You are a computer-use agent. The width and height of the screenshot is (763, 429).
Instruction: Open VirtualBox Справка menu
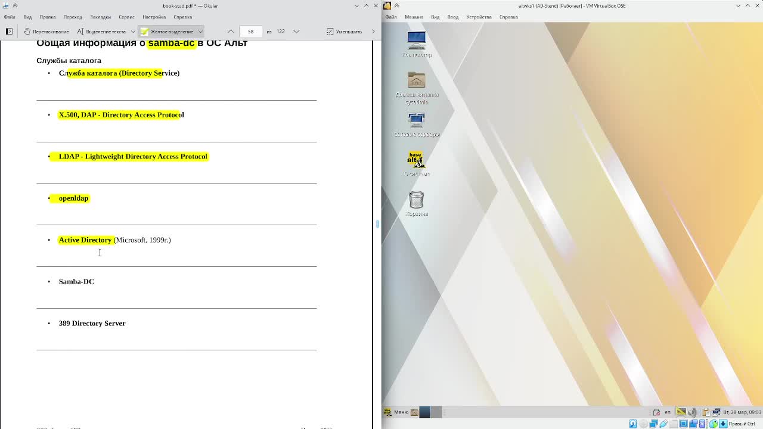point(508,17)
